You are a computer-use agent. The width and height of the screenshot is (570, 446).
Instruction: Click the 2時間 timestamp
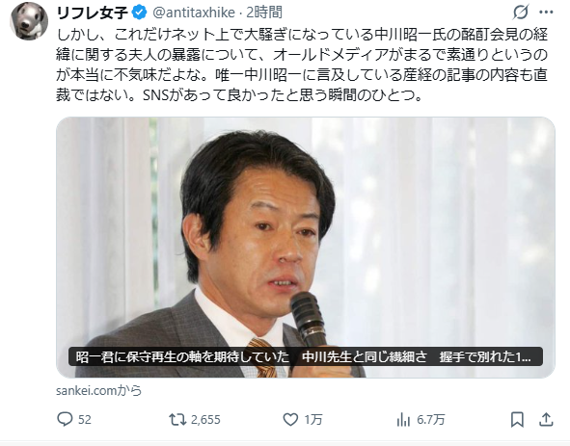264,13
